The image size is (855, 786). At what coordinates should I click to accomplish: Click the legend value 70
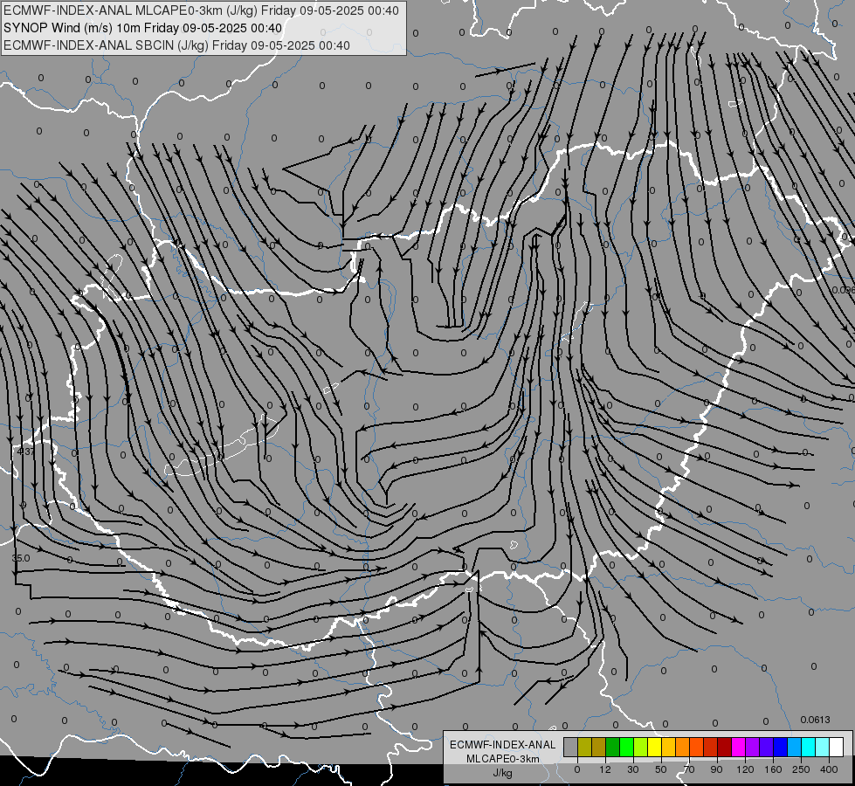point(689,769)
